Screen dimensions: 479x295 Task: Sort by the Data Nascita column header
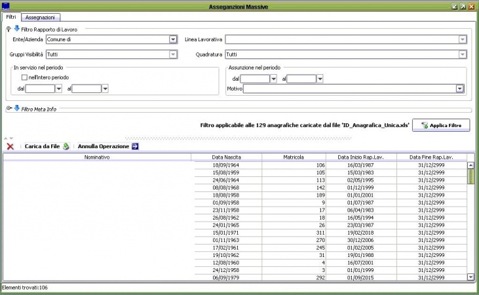pyautogui.click(x=226, y=157)
